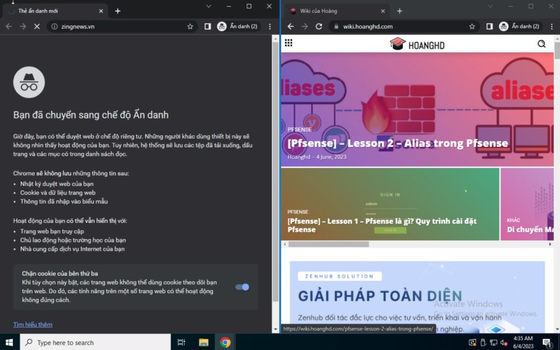Image resolution: width=560 pixels, height=350 pixels.
Task: Click Chrome icon on taskbar
Action: (x=225, y=342)
